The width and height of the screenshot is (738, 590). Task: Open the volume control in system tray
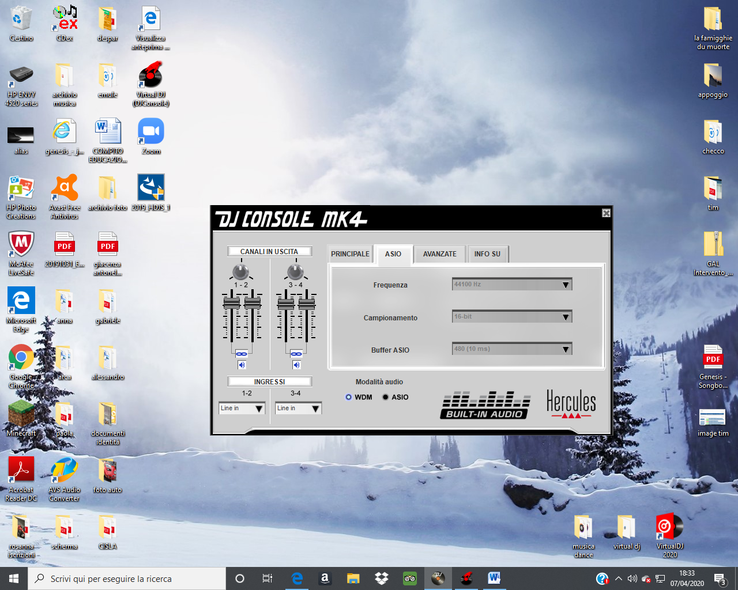(632, 578)
